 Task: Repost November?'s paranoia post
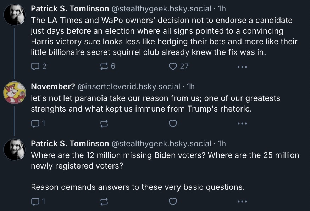(x=104, y=124)
